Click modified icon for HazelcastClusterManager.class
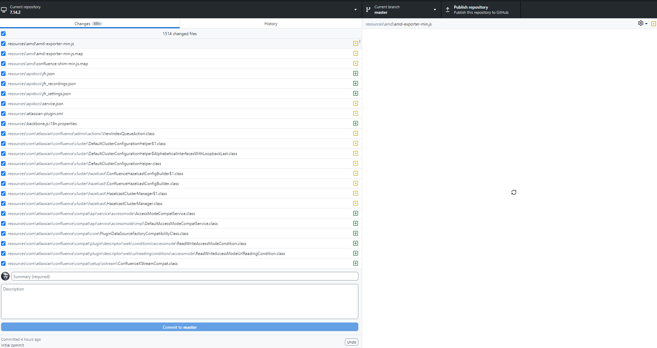 point(355,203)
